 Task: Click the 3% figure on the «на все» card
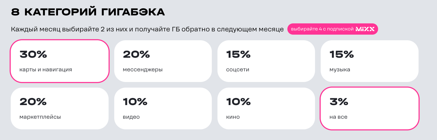[x=339, y=102]
